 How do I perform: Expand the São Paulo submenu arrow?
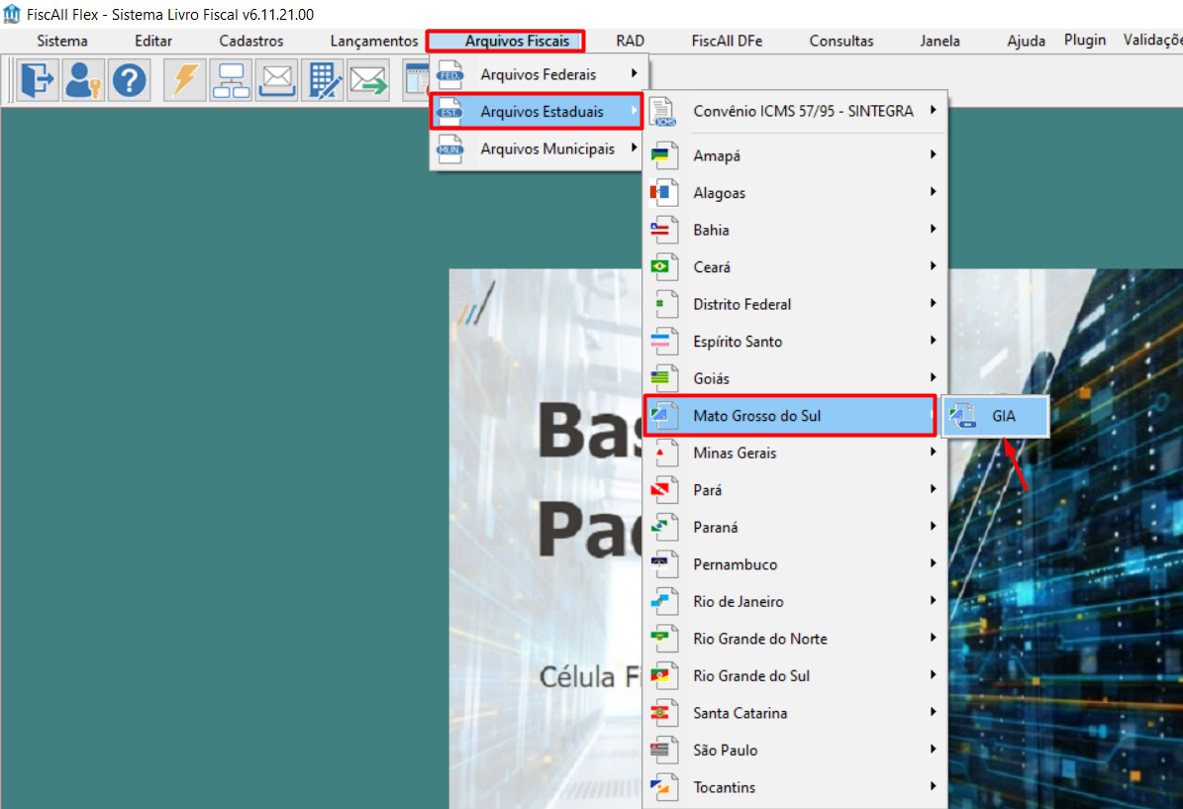click(934, 750)
